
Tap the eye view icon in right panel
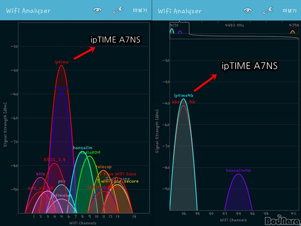(247, 10)
